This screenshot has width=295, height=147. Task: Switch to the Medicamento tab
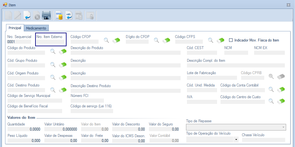[36, 28]
